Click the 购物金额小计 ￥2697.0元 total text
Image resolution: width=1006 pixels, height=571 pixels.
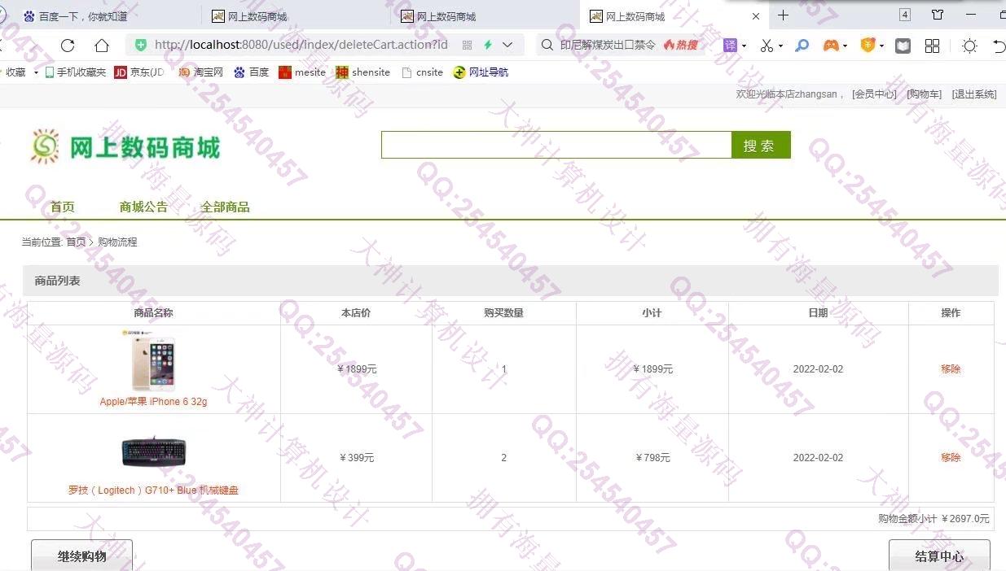(934, 519)
